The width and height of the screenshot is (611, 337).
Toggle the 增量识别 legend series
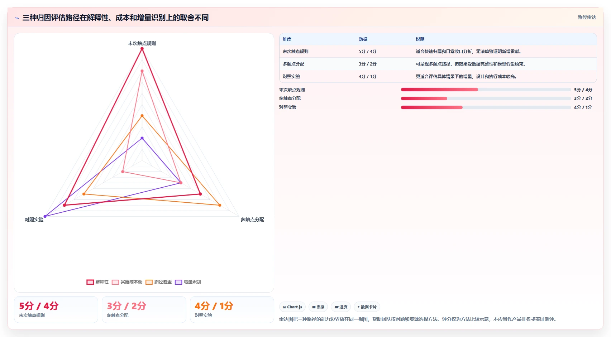point(188,282)
